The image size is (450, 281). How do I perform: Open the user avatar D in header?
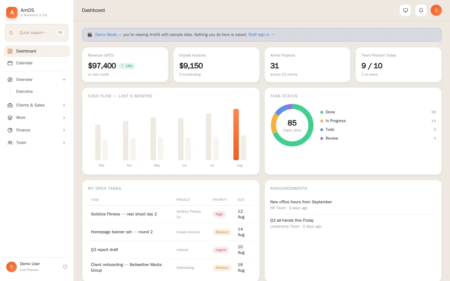pyautogui.click(x=436, y=10)
